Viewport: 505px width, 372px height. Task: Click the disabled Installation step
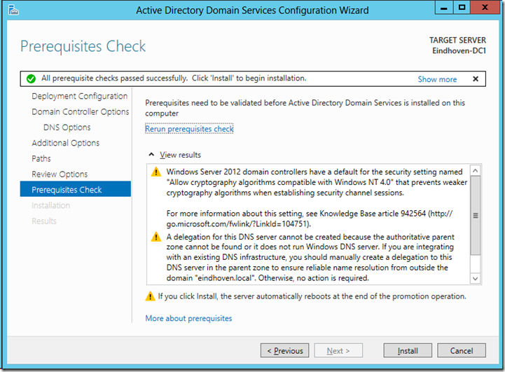click(51, 205)
